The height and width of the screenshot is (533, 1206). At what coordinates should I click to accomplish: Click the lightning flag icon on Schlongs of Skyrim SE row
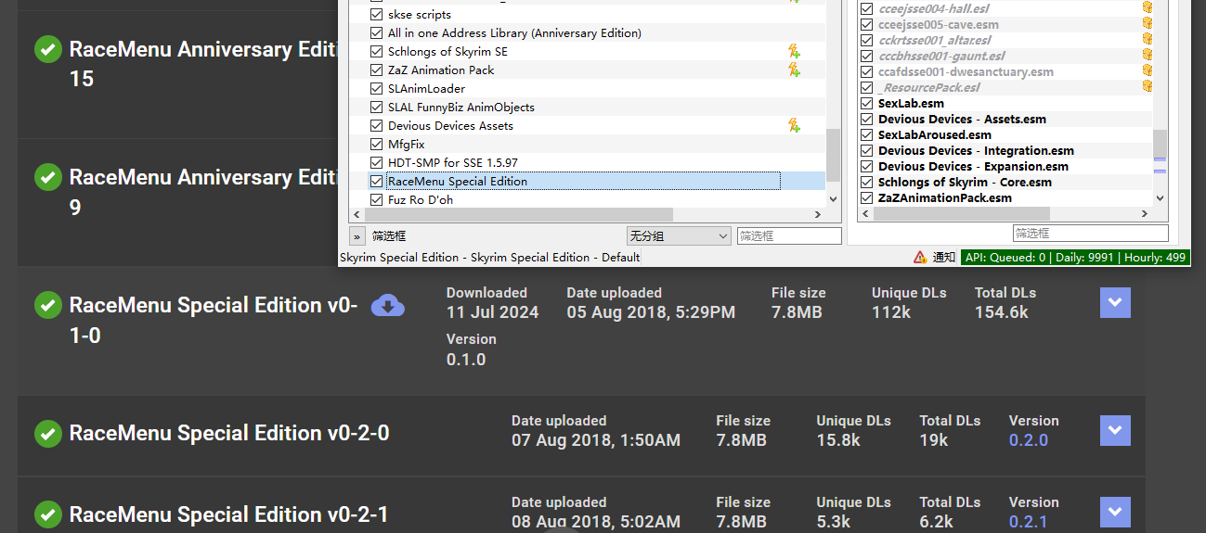click(794, 51)
